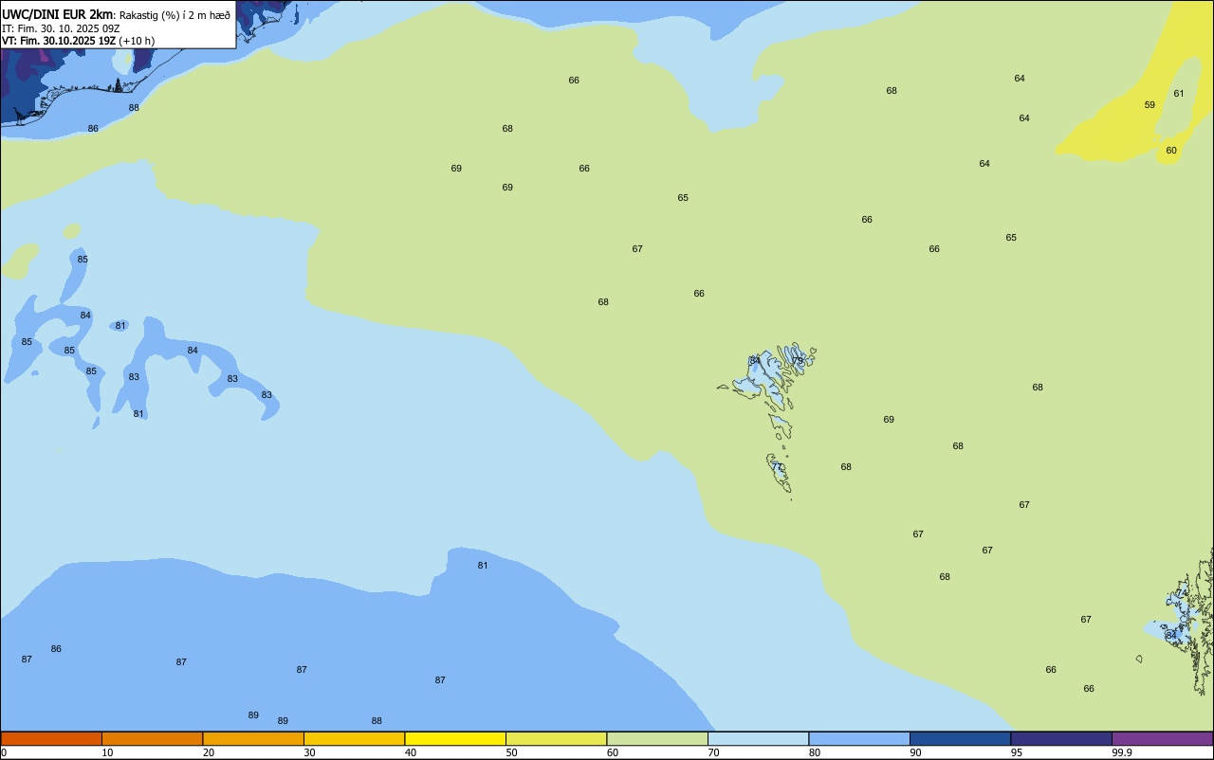Click the '(+10 h)' forecast offset text

(138, 41)
